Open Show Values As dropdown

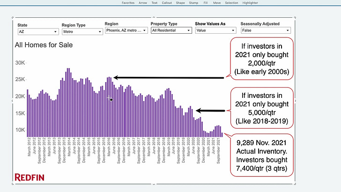[215, 30]
